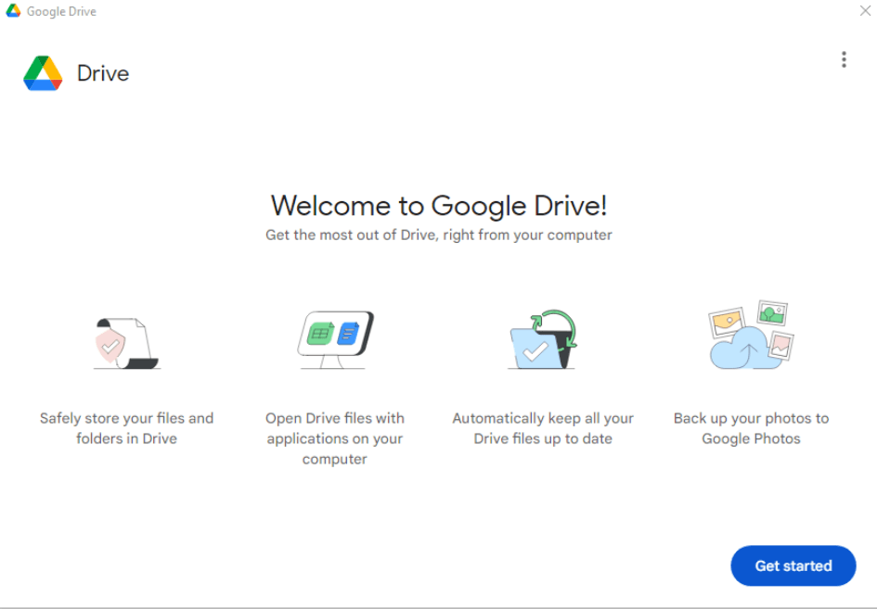Image resolution: width=877 pixels, height=609 pixels.
Task: Click the computer monitor illustration
Action: pyautogui.click(x=335, y=339)
